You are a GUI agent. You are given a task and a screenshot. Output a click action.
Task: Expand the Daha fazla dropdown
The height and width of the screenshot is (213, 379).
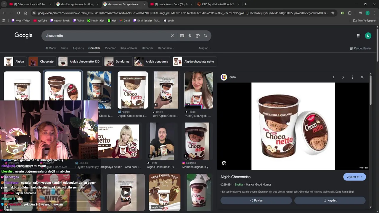pos(166,48)
